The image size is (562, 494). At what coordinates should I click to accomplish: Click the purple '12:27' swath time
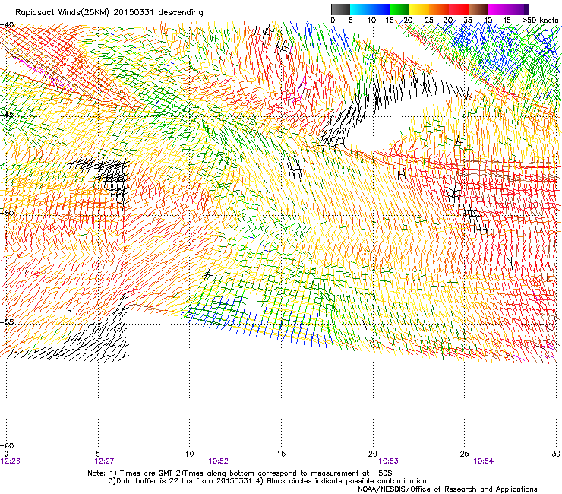coord(104,461)
